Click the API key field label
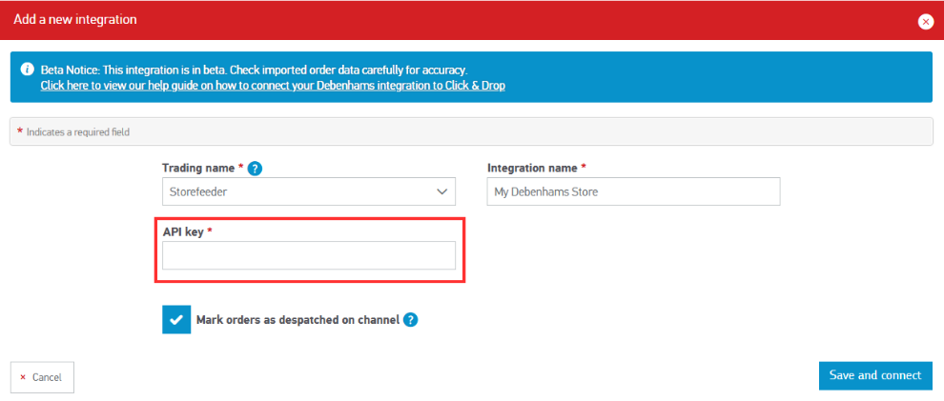Image resolution: width=944 pixels, height=401 pixels. 183,231
